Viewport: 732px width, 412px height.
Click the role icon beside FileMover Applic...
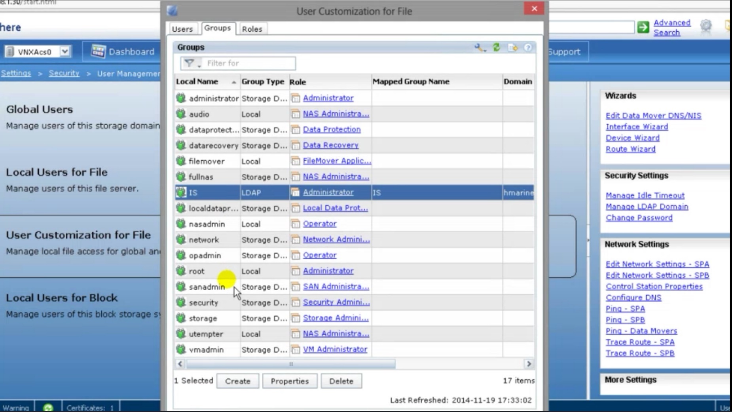tap(296, 161)
